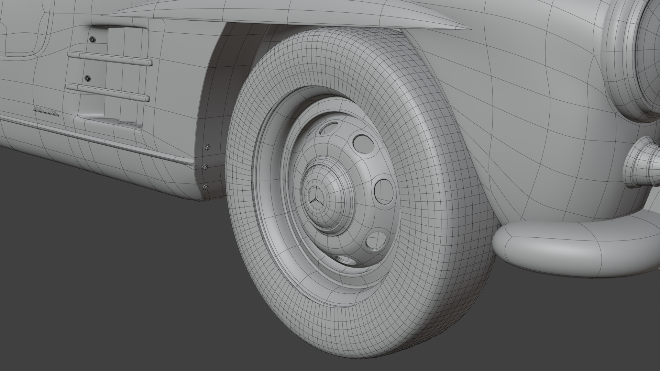
Task: Select the turn signal lamp housing
Action: [x=641, y=162]
